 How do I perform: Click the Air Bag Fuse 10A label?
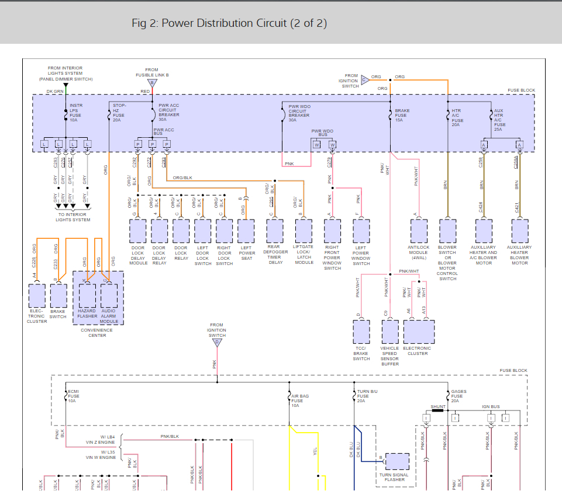301,400
